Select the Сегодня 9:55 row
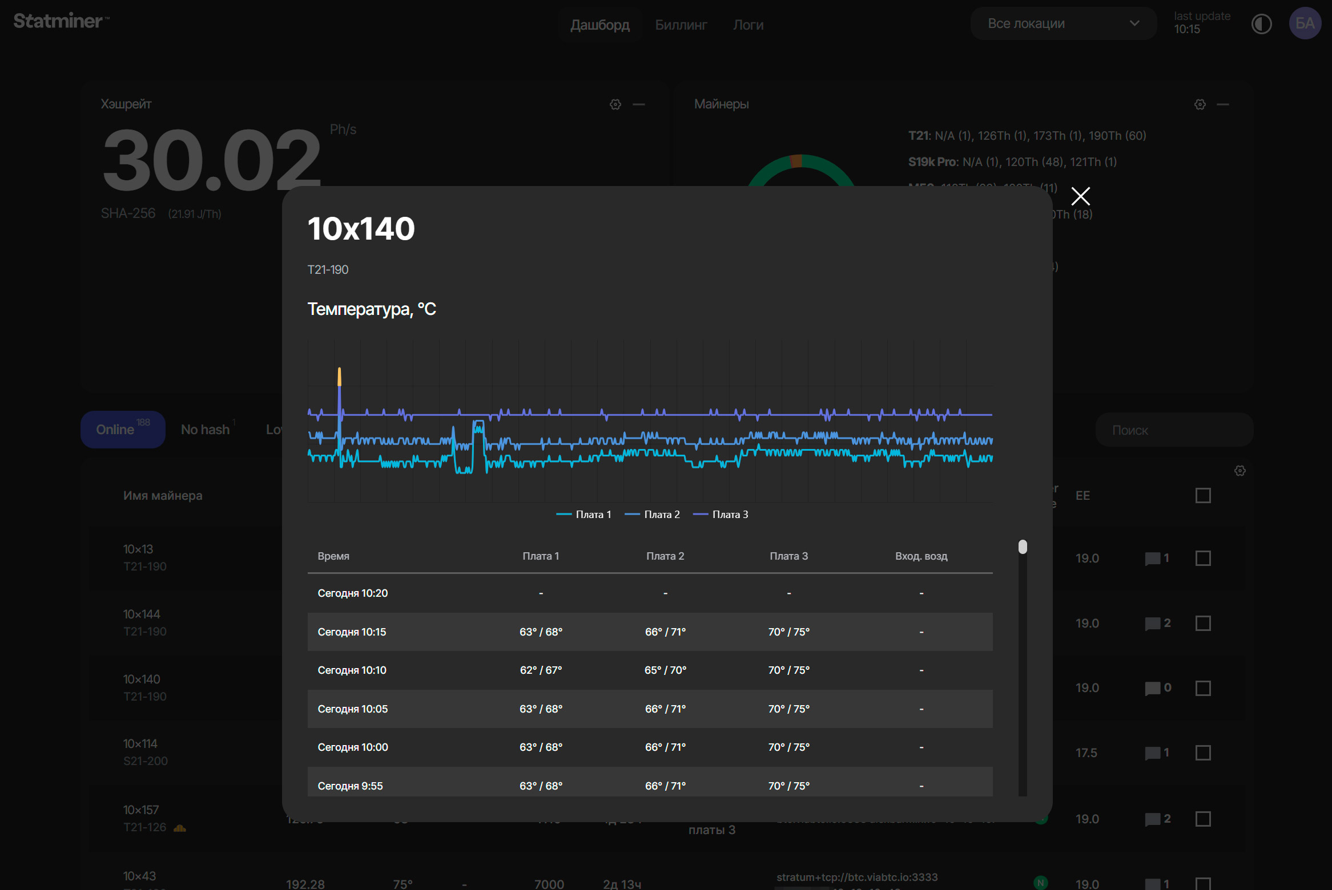The height and width of the screenshot is (890, 1332). (x=650, y=782)
